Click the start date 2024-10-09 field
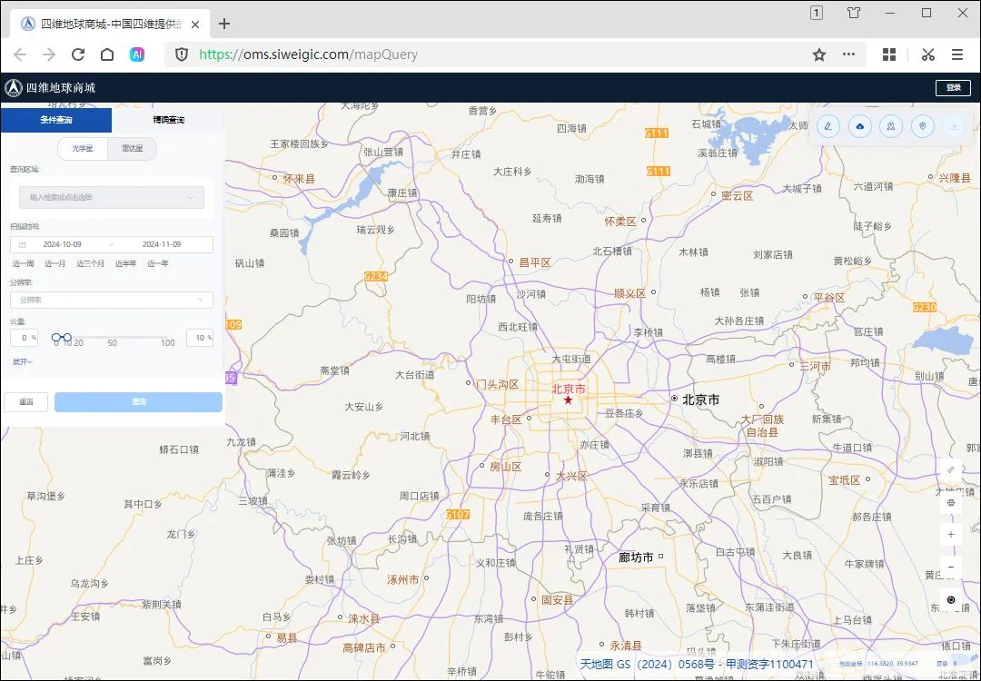Viewport: 981px width, 681px height. (62, 244)
